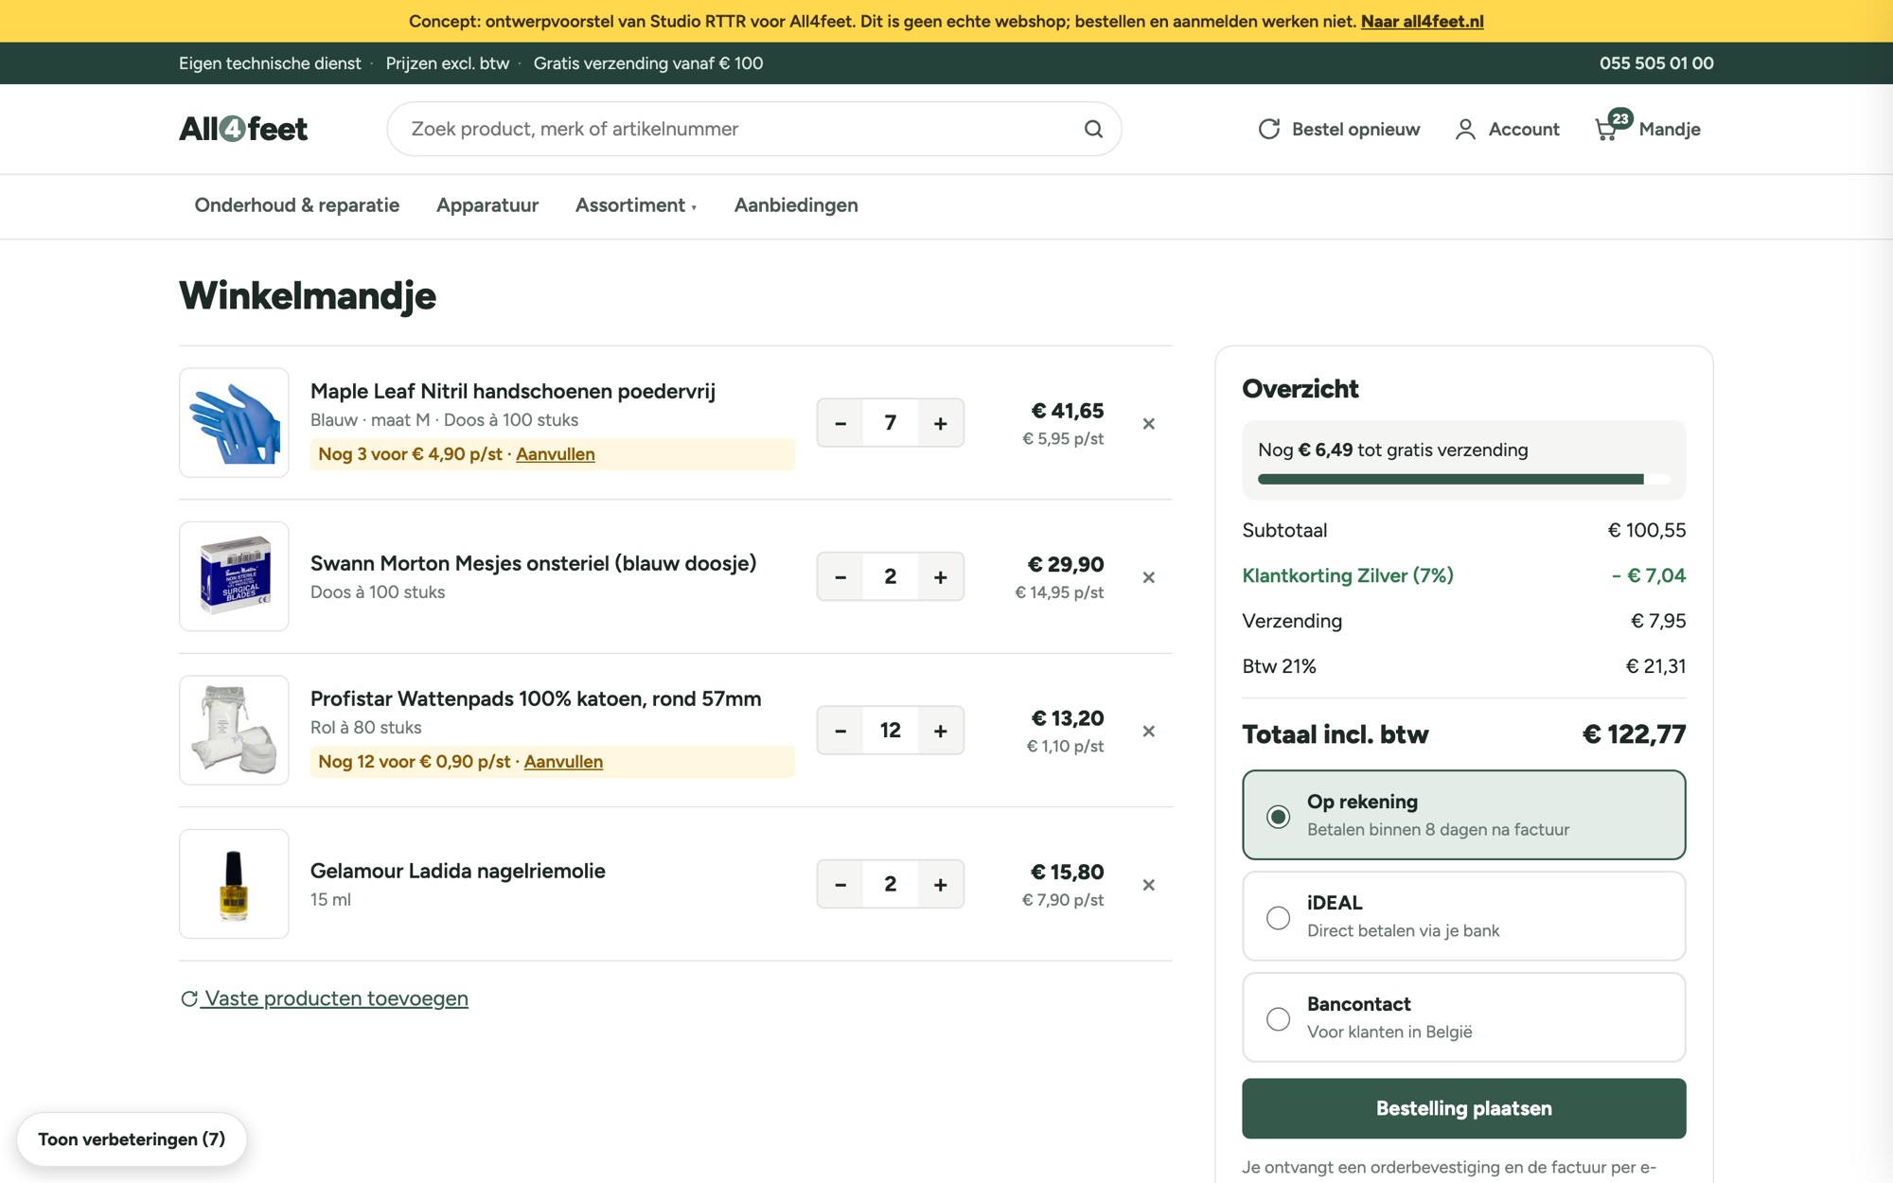1893x1183 pixels.
Task: Expand the Assortiment dropdown menu
Action: point(636,205)
